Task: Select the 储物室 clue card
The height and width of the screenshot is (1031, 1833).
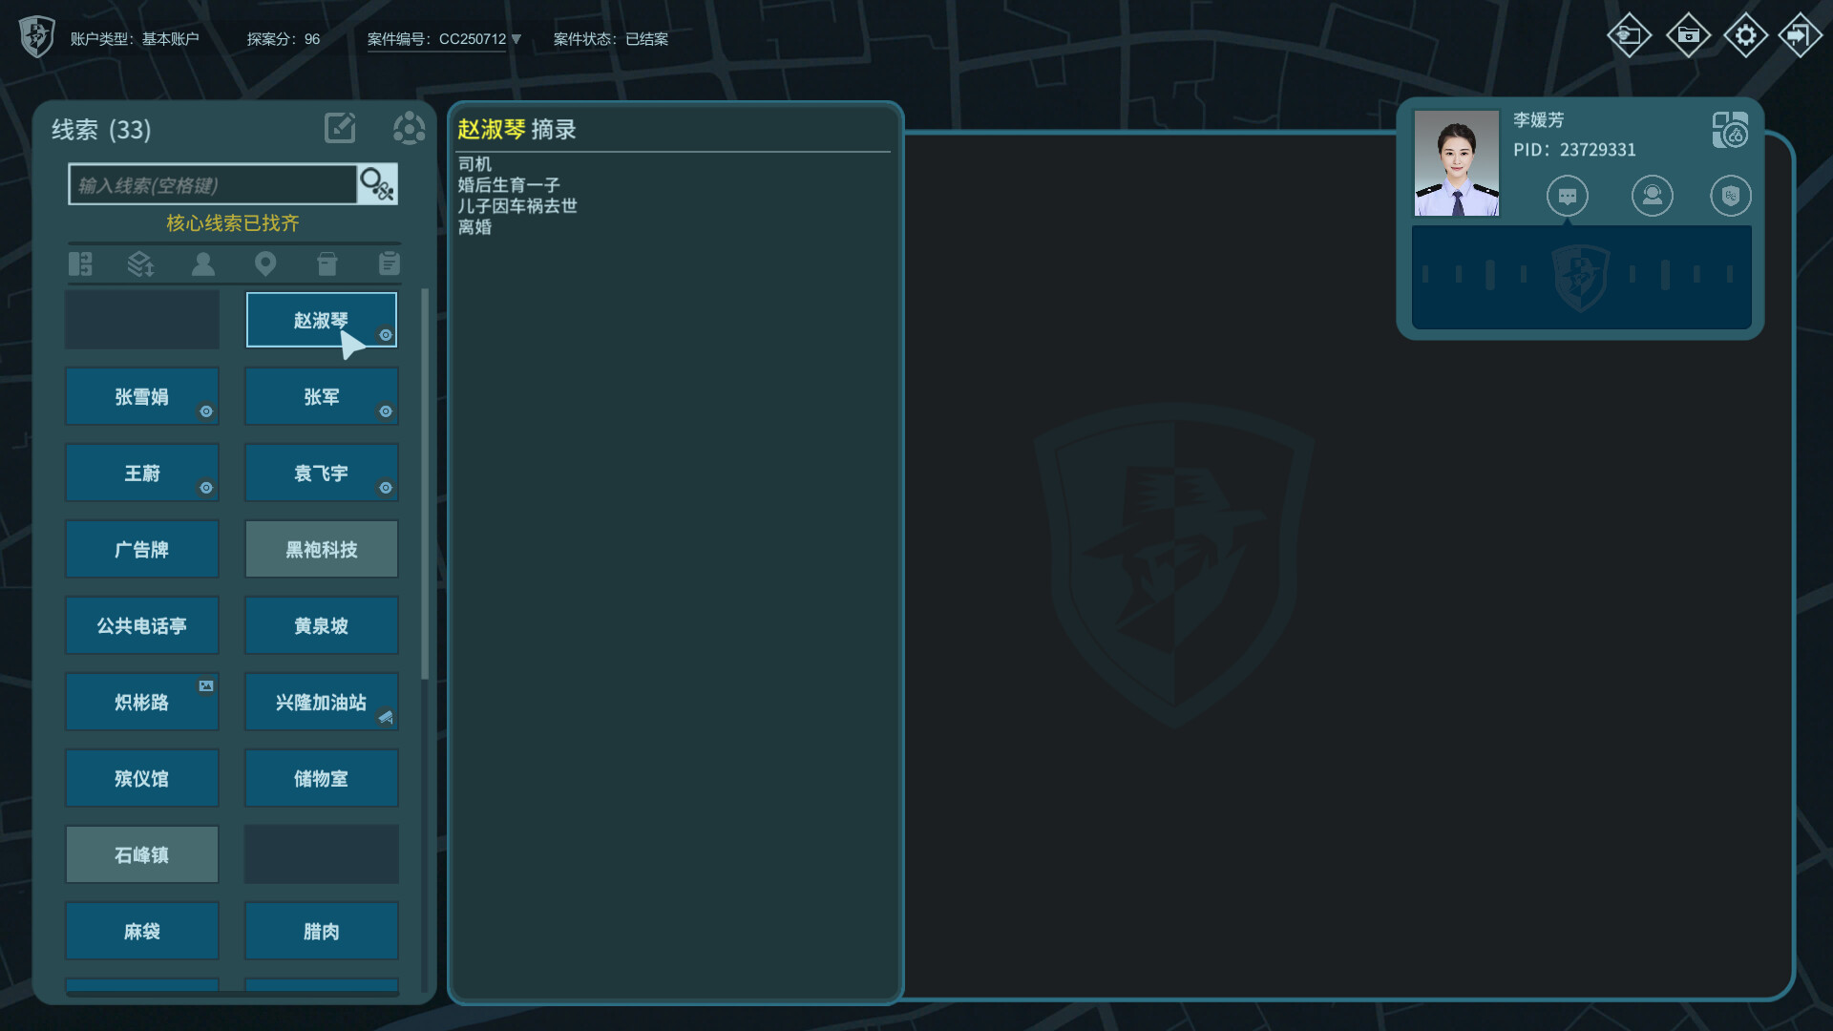Action: [x=322, y=778]
